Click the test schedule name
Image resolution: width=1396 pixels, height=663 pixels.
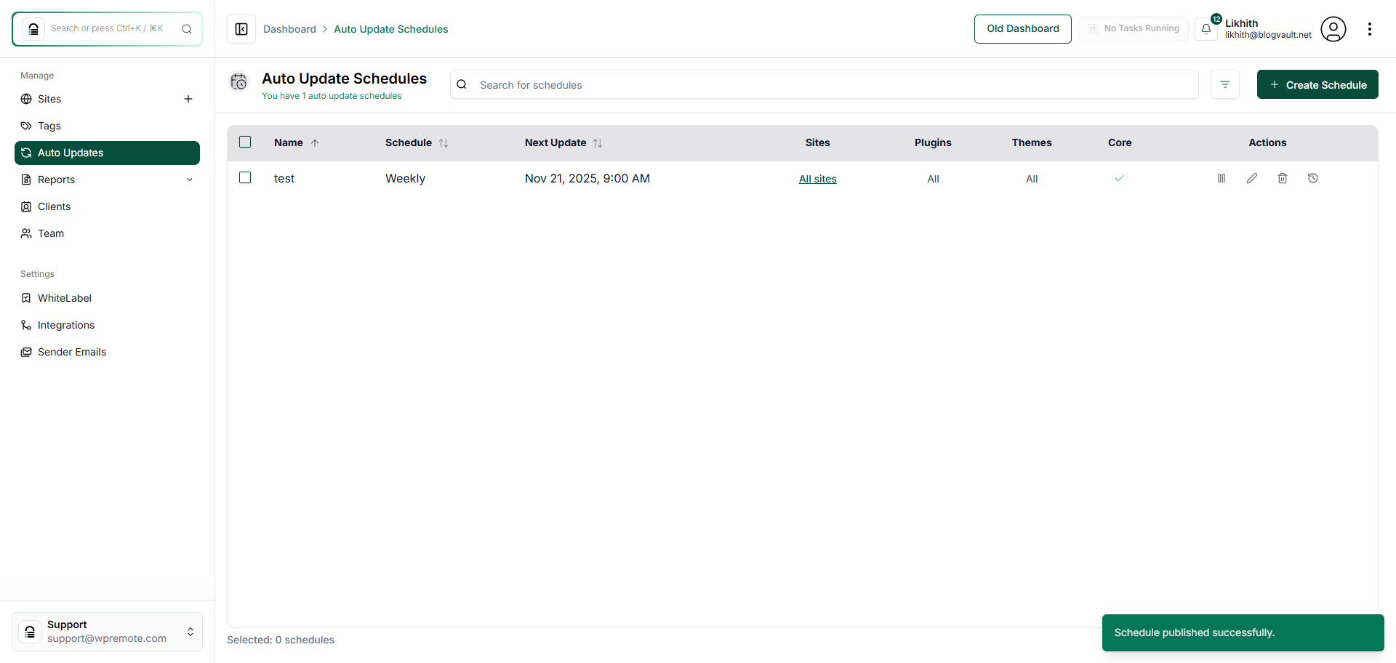tap(284, 179)
